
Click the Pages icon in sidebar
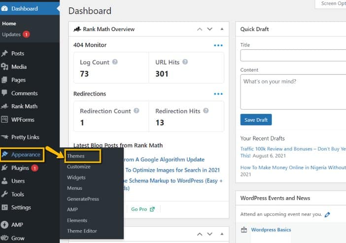pos(4,80)
